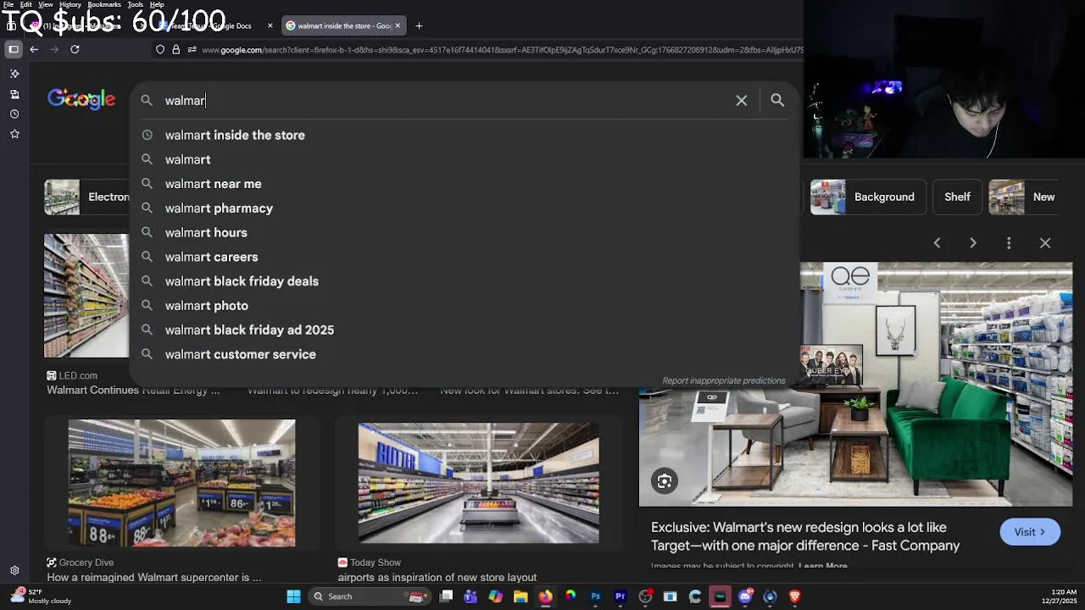1085x610 pixels.
Task: Filter images by Electronics chip
Action: [87, 197]
